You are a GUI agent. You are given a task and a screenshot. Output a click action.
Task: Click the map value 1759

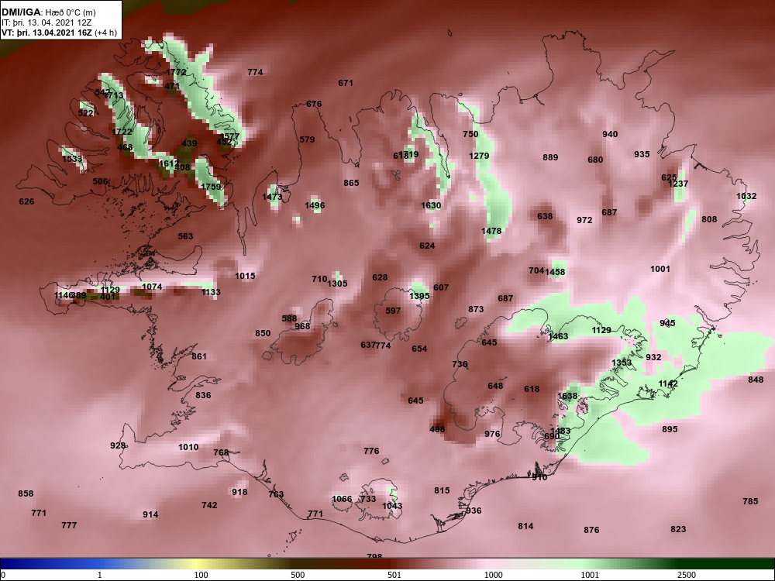[x=211, y=187]
